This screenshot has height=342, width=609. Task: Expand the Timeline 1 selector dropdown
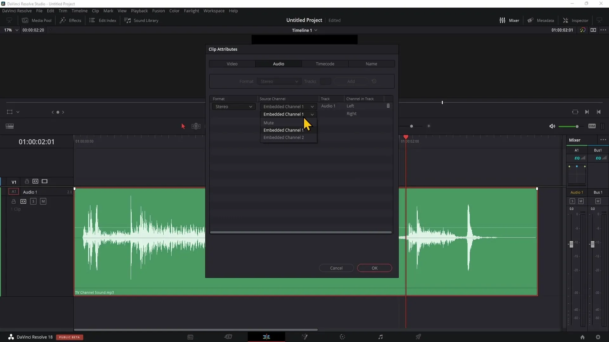317,30
